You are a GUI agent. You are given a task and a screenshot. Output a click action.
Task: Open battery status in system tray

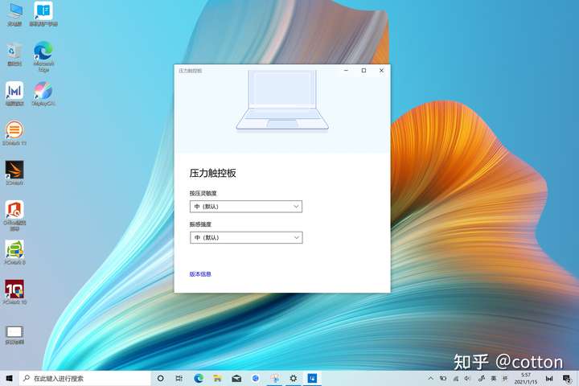(x=443, y=378)
